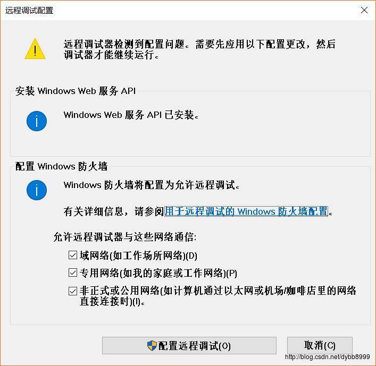
Task: Disable the 非正式或公用网络 checkbox
Action: (73, 291)
